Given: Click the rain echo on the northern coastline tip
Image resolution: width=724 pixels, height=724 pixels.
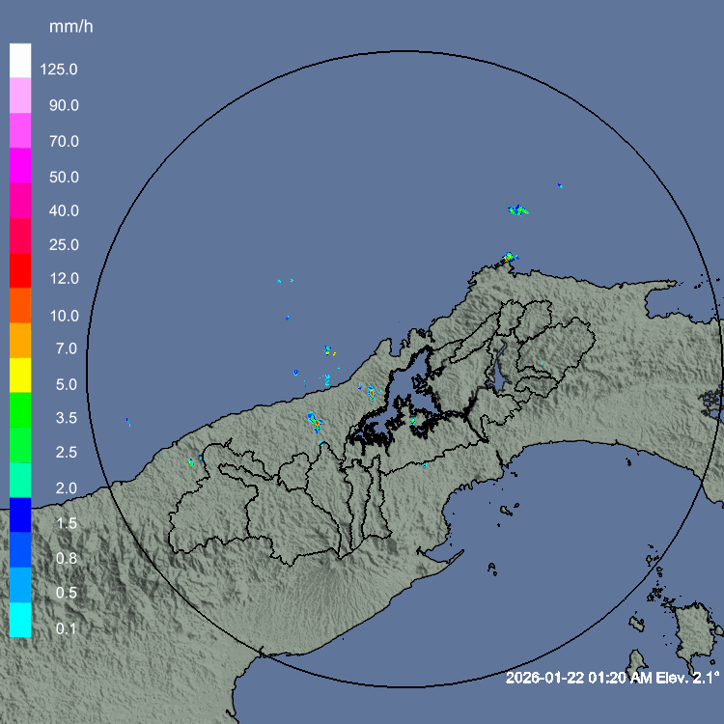Looking at the screenshot, I should [x=509, y=257].
